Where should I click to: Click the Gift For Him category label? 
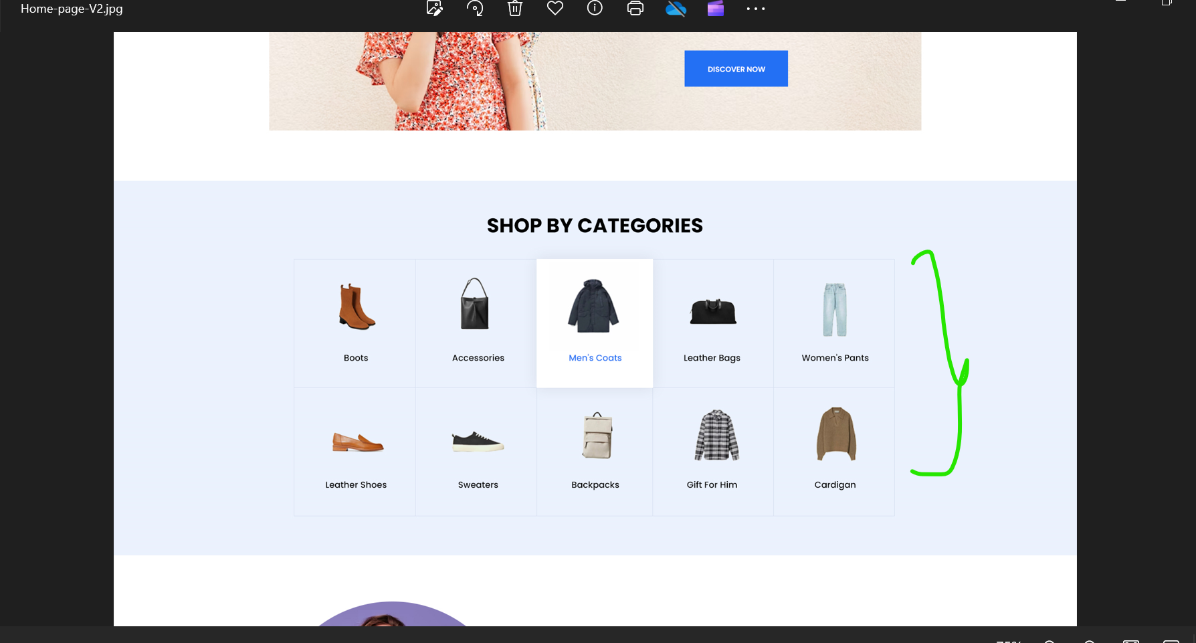point(712,485)
